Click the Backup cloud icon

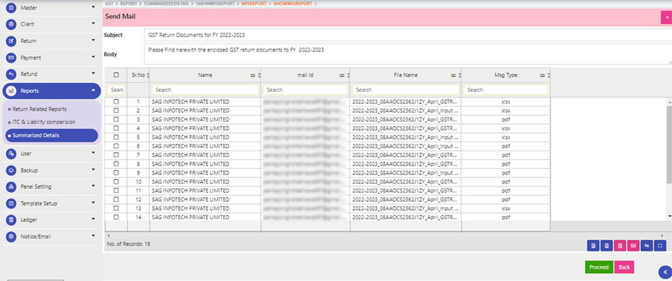click(x=11, y=170)
